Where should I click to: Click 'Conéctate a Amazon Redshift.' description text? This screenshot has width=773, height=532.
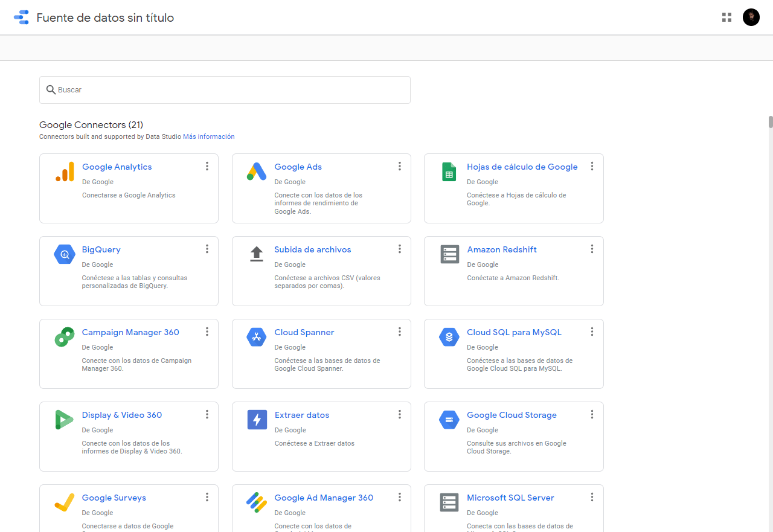click(513, 278)
